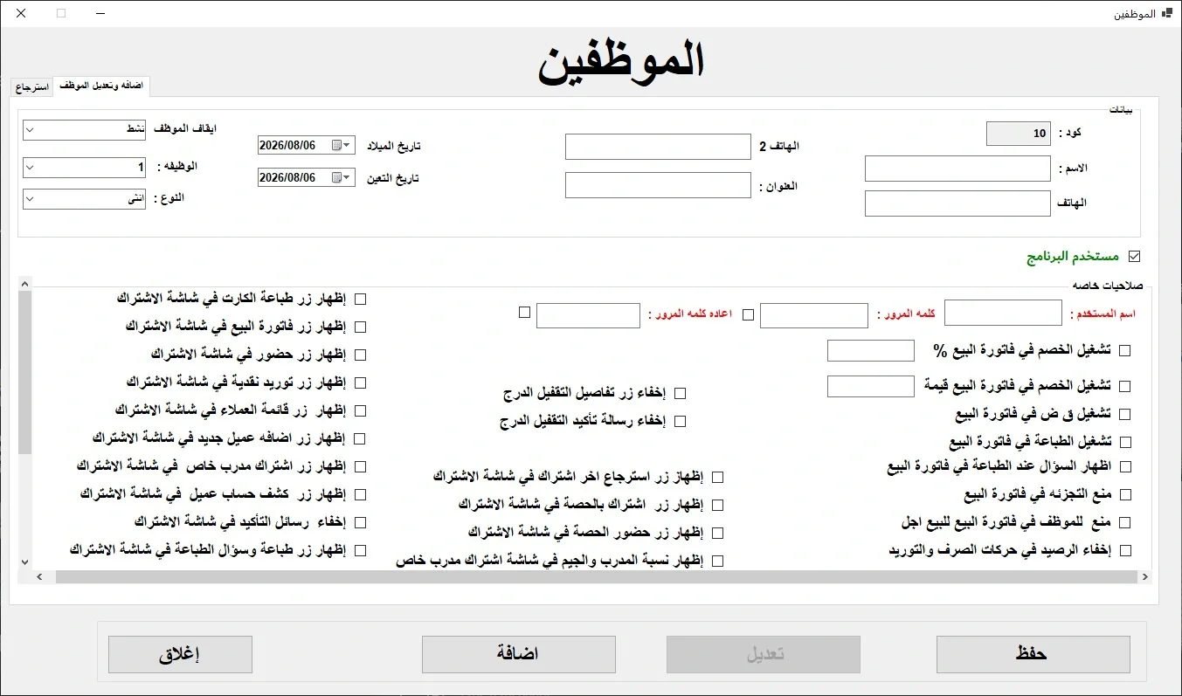1182x696 pixels.
Task: Open الوظيفه job dropdown
Action: tap(31, 167)
